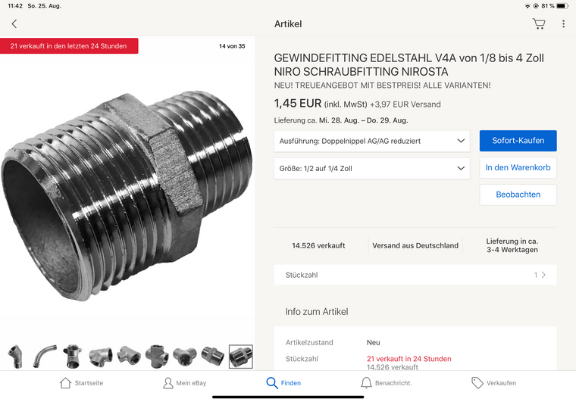Open the Stückzahl quantity selector
Image resolution: width=576 pixels, height=402 pixels.
coord(415,275)
